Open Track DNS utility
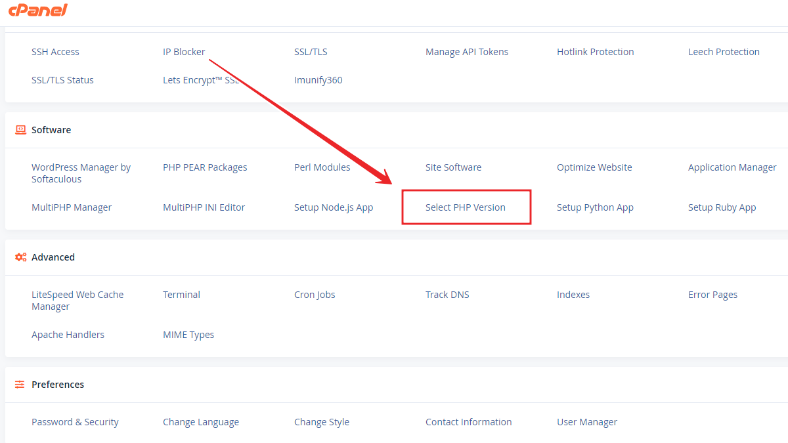 pyautogui.click(x=447, y=294)
